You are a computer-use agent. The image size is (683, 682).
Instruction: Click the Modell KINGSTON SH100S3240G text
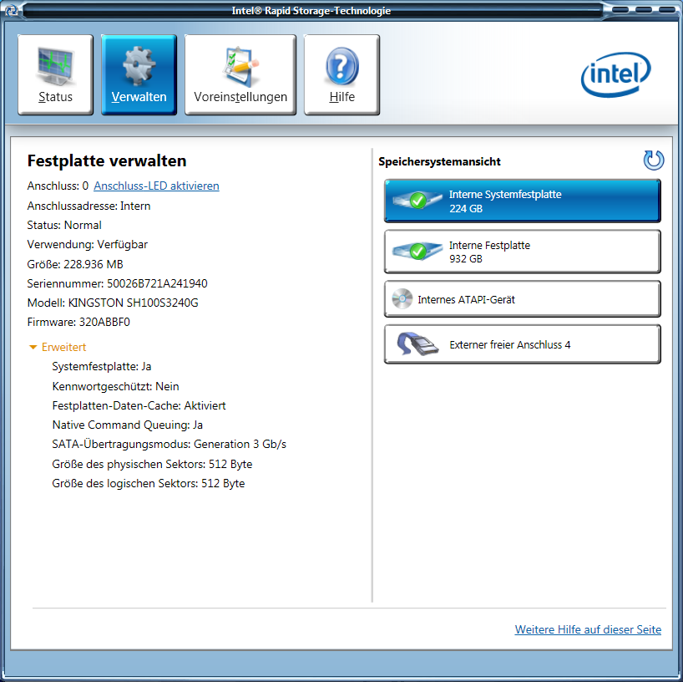(x=113, y=303)
